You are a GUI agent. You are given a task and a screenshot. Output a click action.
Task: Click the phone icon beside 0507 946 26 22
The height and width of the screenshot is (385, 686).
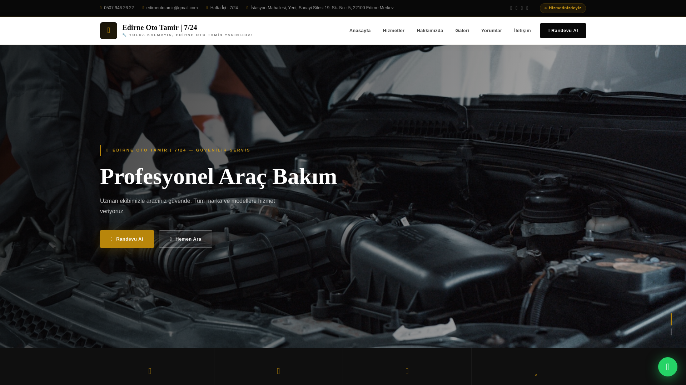[x=101, y=8]
